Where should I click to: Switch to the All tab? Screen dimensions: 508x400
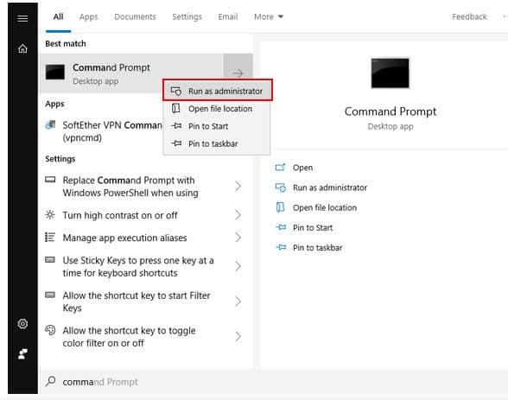[59, 16]
